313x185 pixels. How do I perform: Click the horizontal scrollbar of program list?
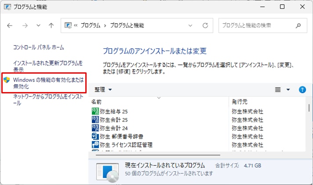tap(158, 155)
